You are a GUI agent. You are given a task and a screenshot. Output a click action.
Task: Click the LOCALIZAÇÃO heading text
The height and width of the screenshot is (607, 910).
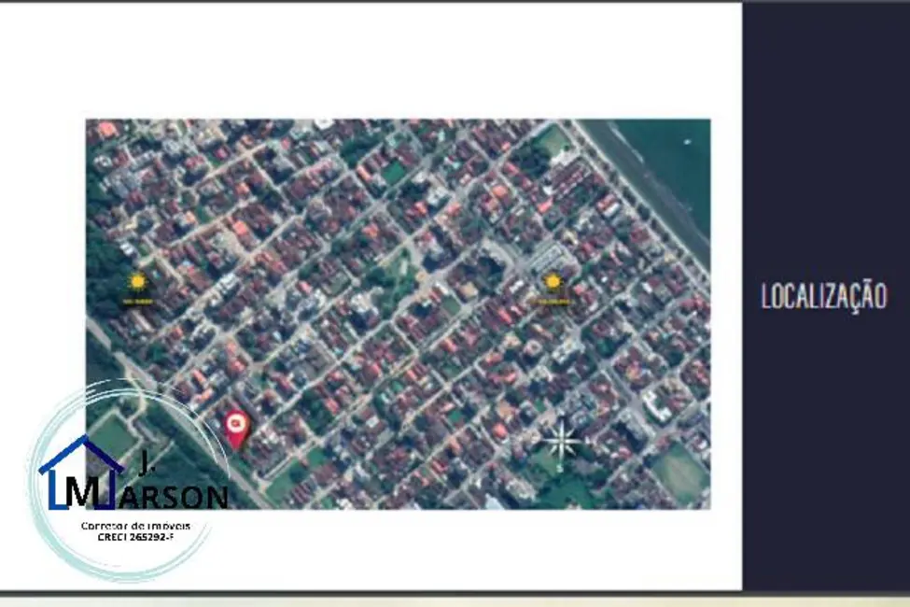[x=823, y=297]
